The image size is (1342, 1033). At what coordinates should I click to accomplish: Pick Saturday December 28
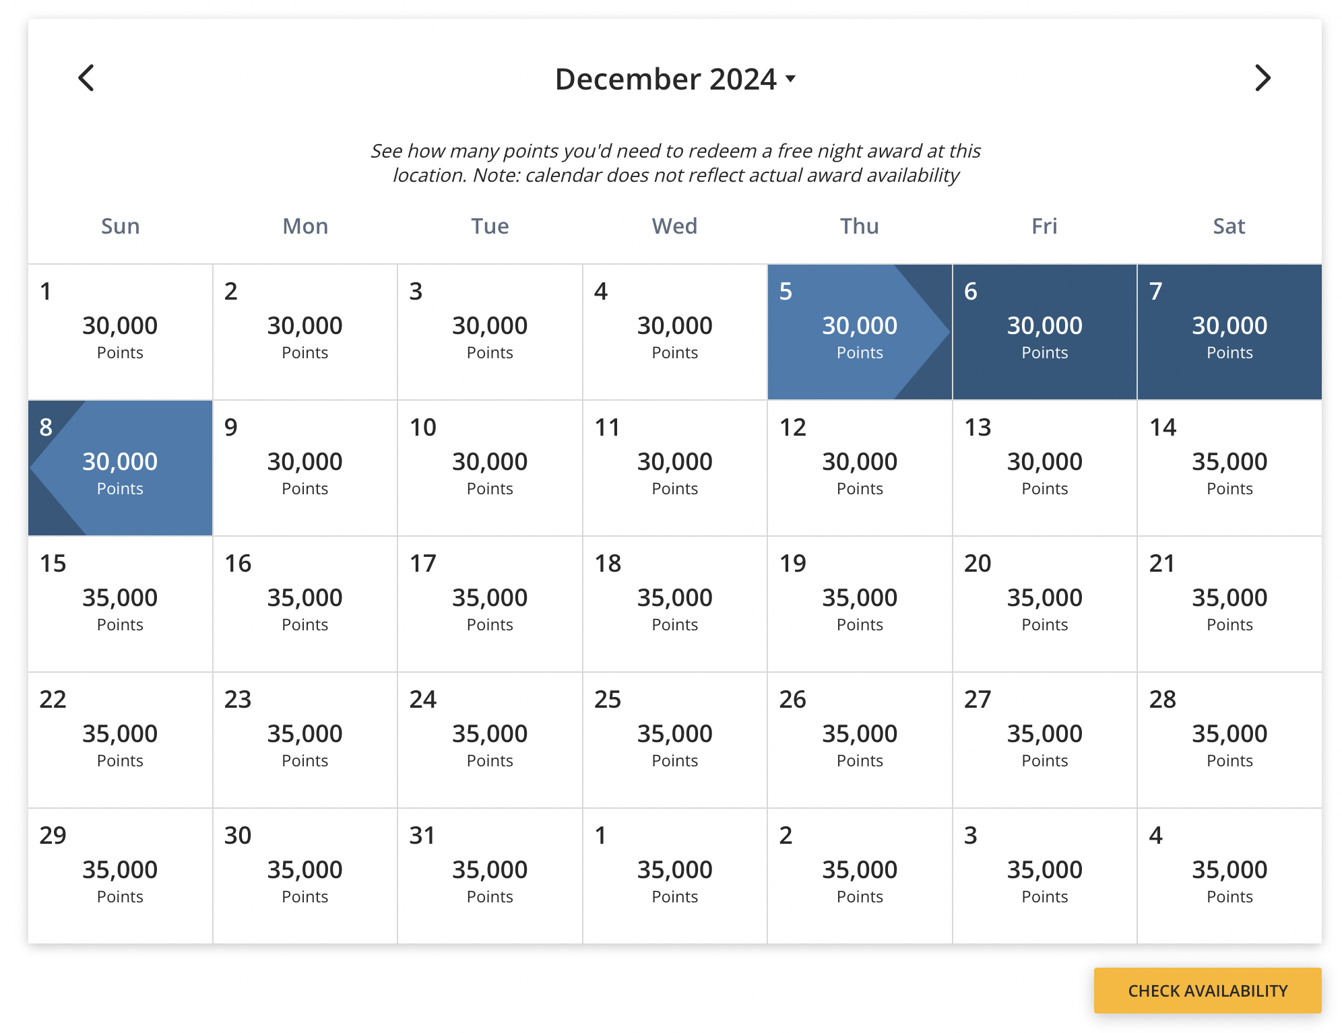(x=1229, y=740)
